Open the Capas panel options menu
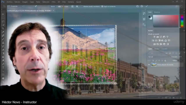The height and width of the screenshot is (105, 186). tap(184, 49)
